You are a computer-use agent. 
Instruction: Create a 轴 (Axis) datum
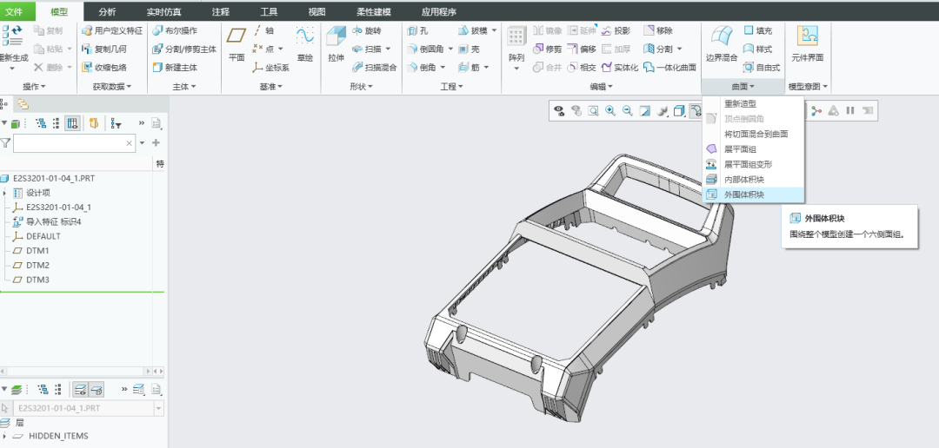[263, 30]
